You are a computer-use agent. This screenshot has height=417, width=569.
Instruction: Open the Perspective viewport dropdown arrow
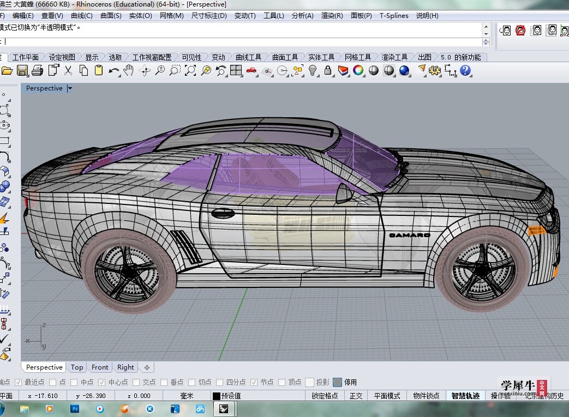(x=70, y=88)
